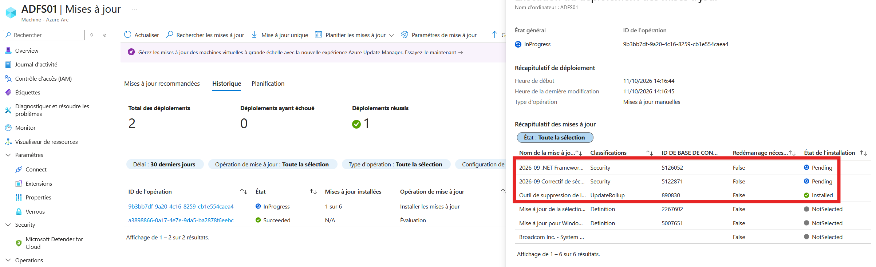Click Délai : 30 derniers jours filter
Viewport: 876px width, 267px height.
164,164
